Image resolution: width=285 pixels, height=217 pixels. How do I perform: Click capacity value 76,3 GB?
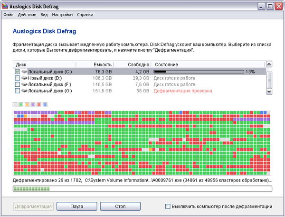(x=104, y=72)
